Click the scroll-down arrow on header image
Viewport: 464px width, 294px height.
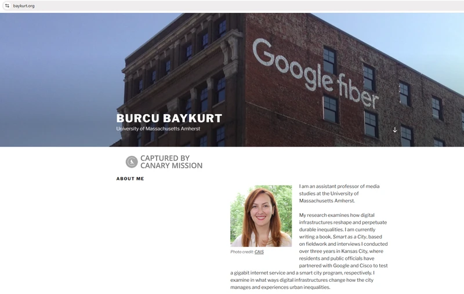[x=395, y=130]
